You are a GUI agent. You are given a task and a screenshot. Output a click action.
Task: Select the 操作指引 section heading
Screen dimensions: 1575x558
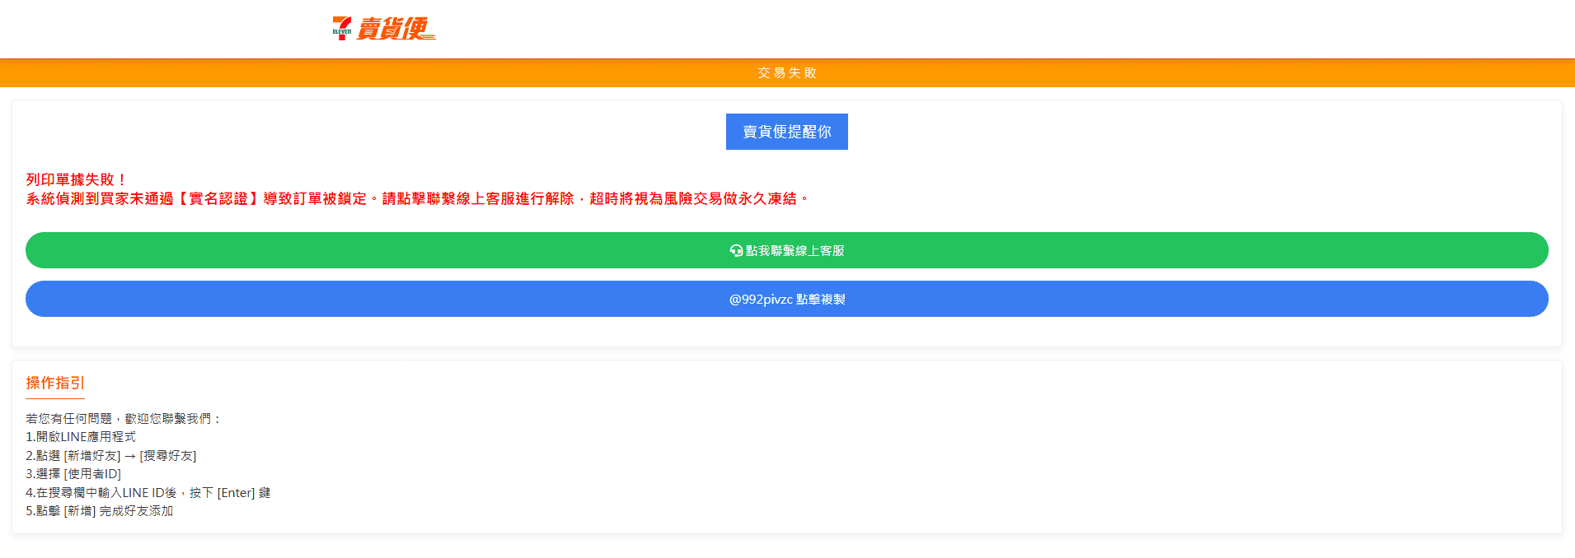tap(55, 384)
